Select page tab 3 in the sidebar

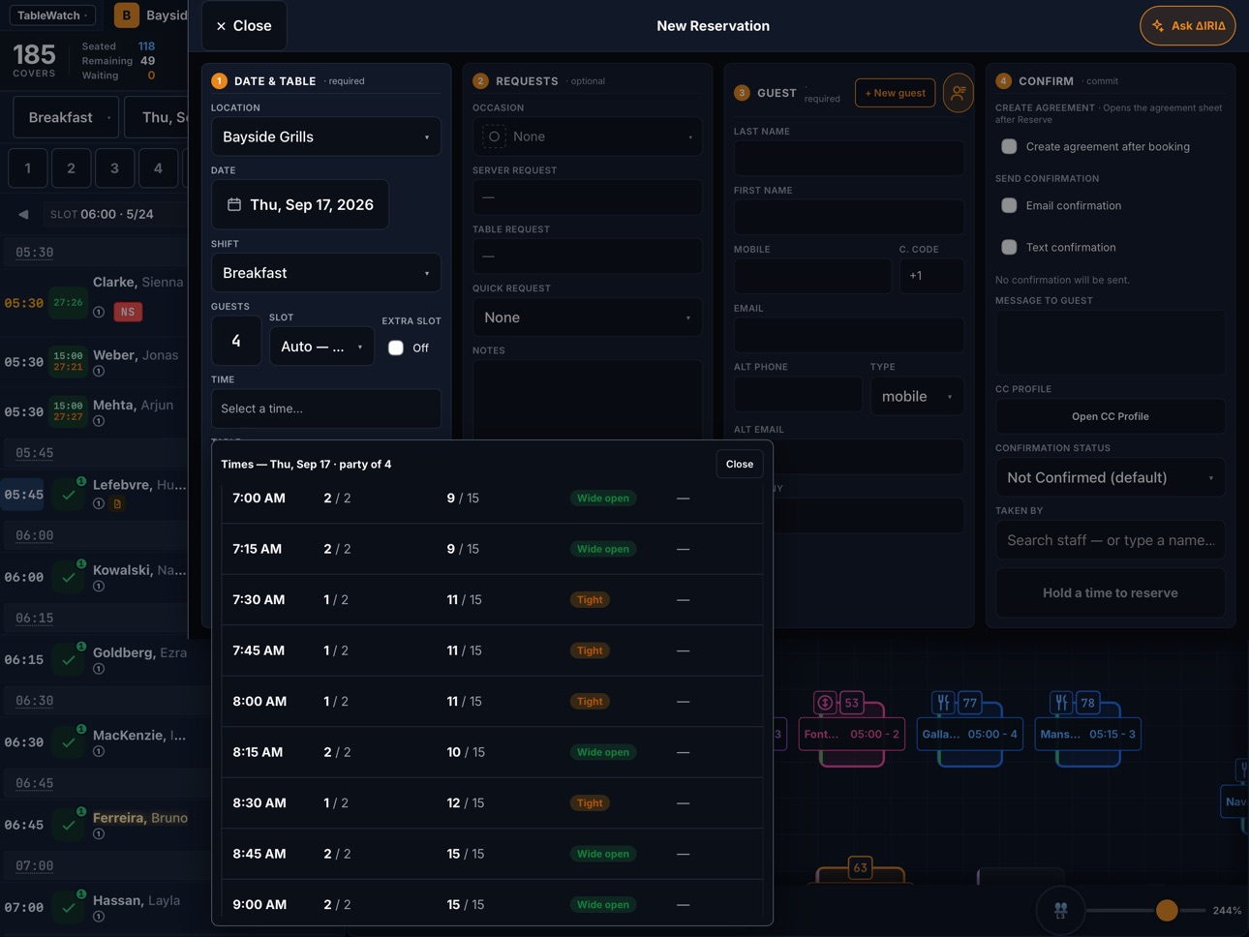click(x=114, y=168)
